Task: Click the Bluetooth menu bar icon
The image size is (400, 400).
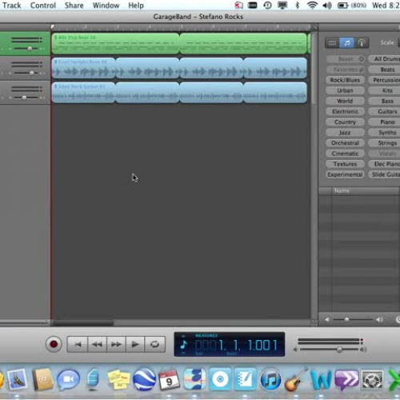Action: coord(298,6)
